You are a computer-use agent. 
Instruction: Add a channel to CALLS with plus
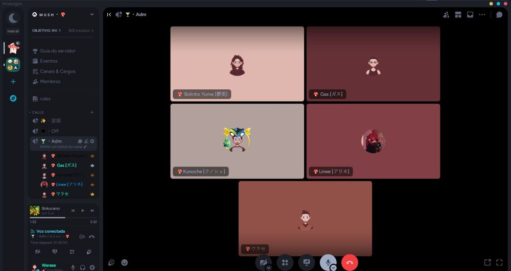pyautogui.click(x=92, y=112)
